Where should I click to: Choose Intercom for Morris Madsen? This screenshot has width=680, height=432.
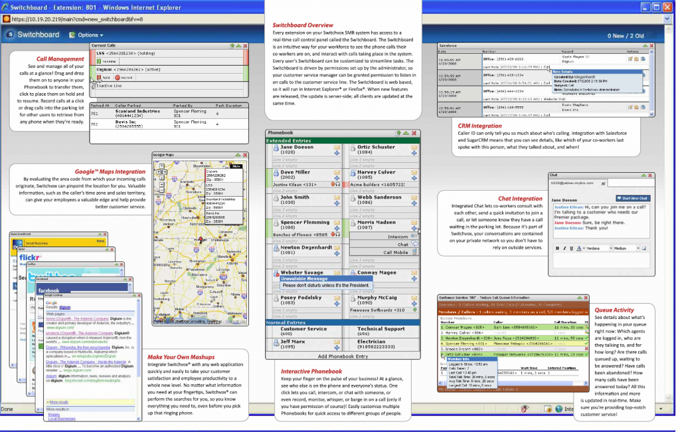(384, 237)
